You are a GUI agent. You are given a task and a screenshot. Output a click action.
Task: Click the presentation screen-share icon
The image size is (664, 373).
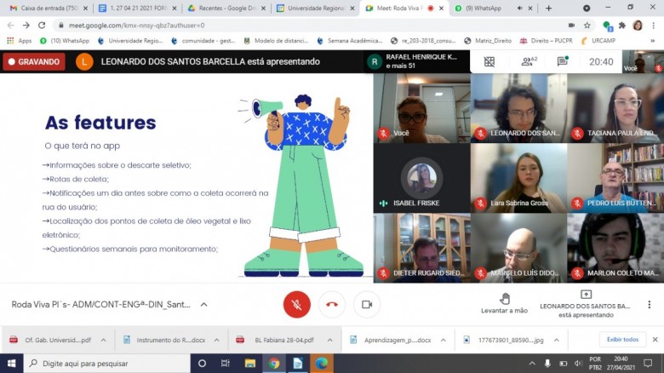pos(586,295)
